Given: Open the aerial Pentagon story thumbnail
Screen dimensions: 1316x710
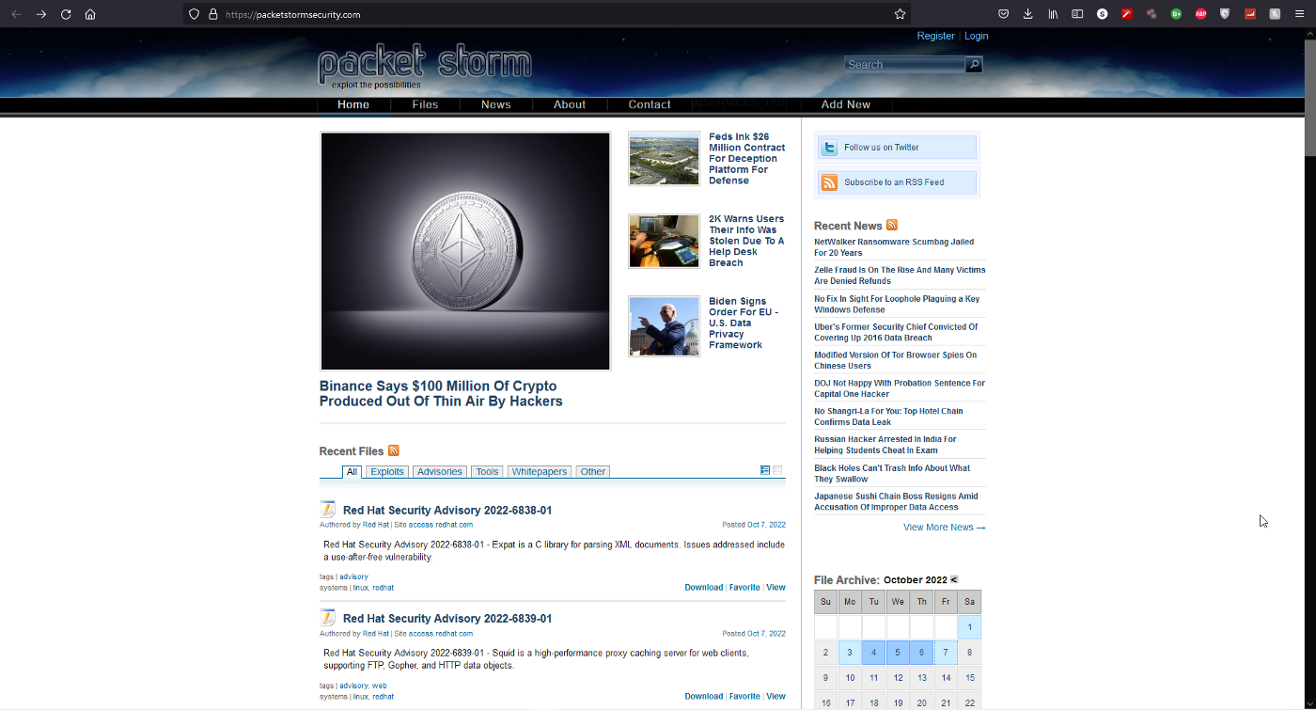Looking at the screenshot, I should click(665, 159).
